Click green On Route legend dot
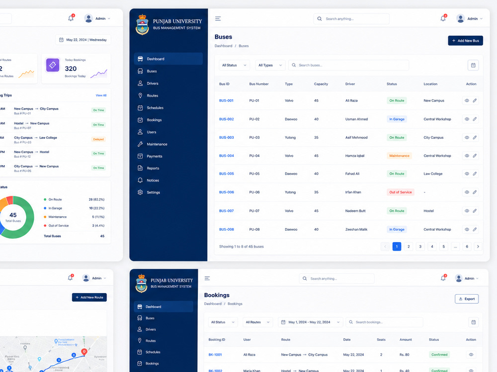Image resolution: width=497 pixels, height=372 pixels. tap(45, 199)
